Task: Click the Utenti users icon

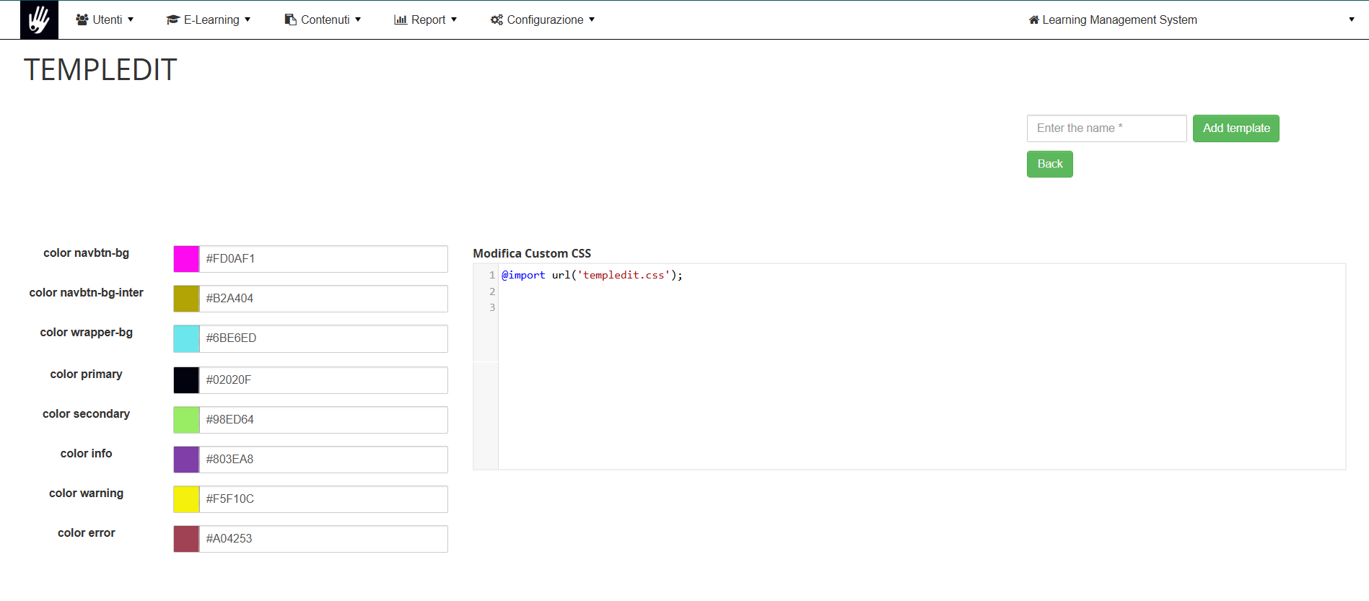Action: coord(82,19)
